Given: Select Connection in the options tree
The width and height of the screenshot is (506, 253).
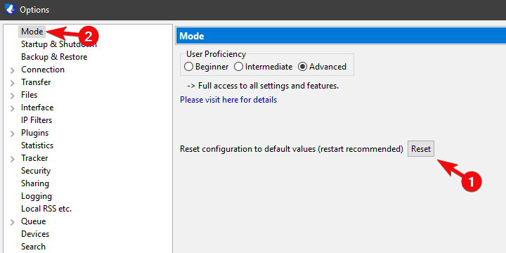Looking at the screenshot, I should 43,70.
